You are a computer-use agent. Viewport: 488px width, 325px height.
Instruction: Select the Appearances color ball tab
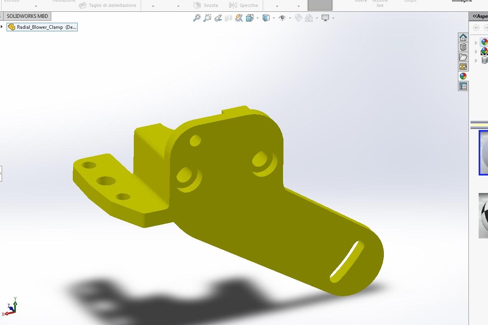[463, 76]
